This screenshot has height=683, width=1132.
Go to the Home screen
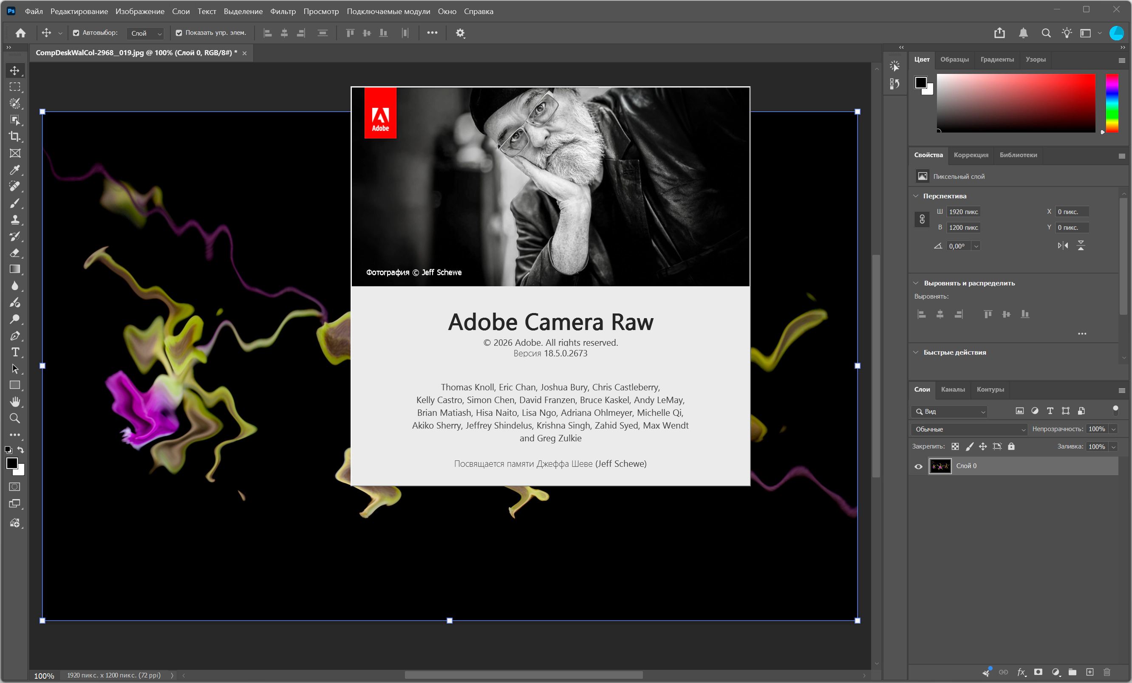20,33
